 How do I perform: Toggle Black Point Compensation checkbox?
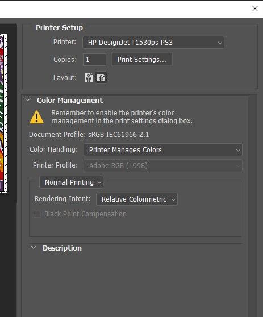coord(37,214)
